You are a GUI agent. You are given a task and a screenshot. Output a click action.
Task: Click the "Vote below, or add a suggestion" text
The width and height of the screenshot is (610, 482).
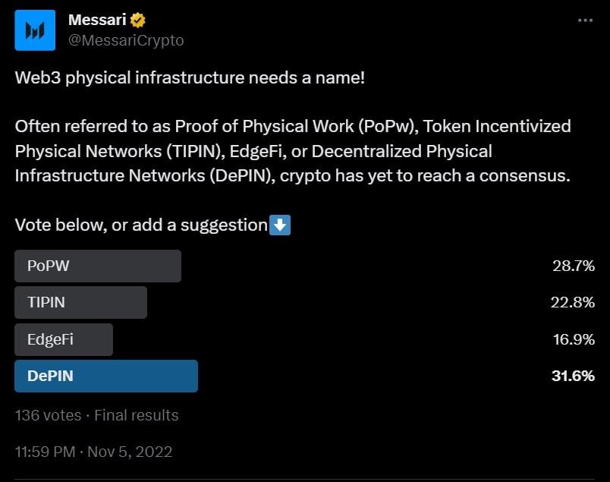tap(140, 225)
